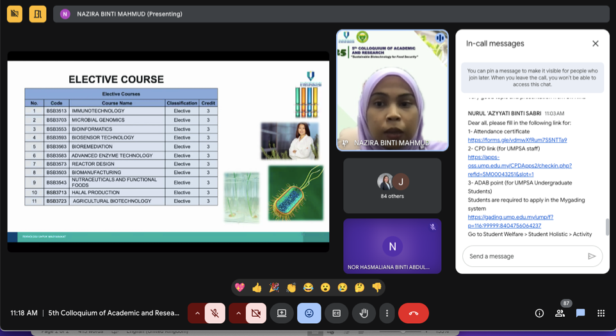The image size is (616, 336).
Task: Send the party popper emoji reaction
Action: [274, 288]
